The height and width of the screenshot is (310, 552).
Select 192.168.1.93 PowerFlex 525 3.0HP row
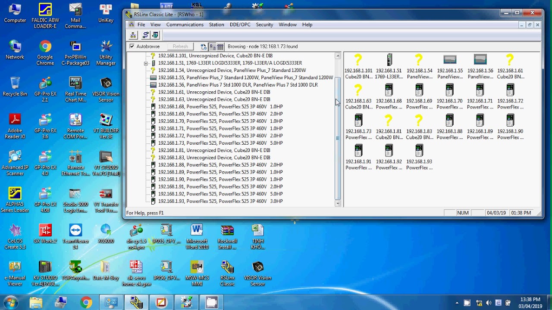tap(220, 201)
